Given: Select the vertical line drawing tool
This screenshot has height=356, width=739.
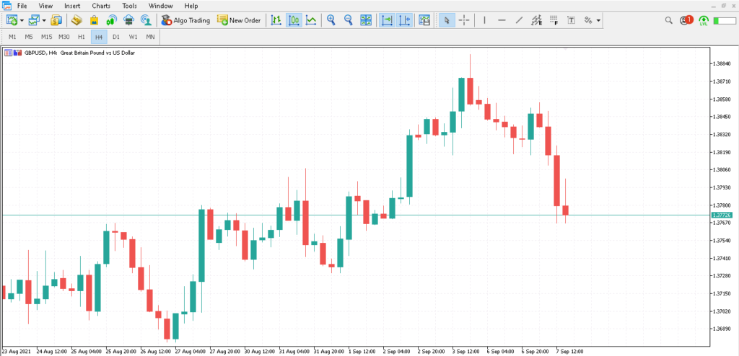Looking at the screenshot, I should (484, 20).
